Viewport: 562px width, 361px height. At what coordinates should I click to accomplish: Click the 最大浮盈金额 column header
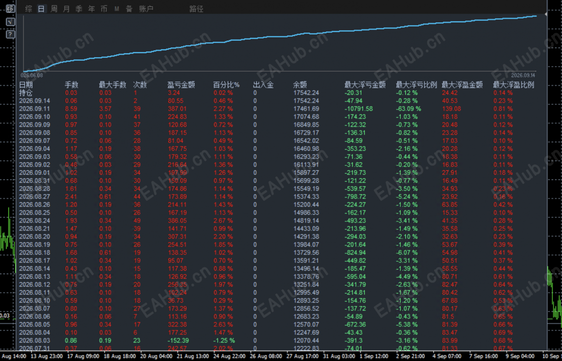click(462, 85)
